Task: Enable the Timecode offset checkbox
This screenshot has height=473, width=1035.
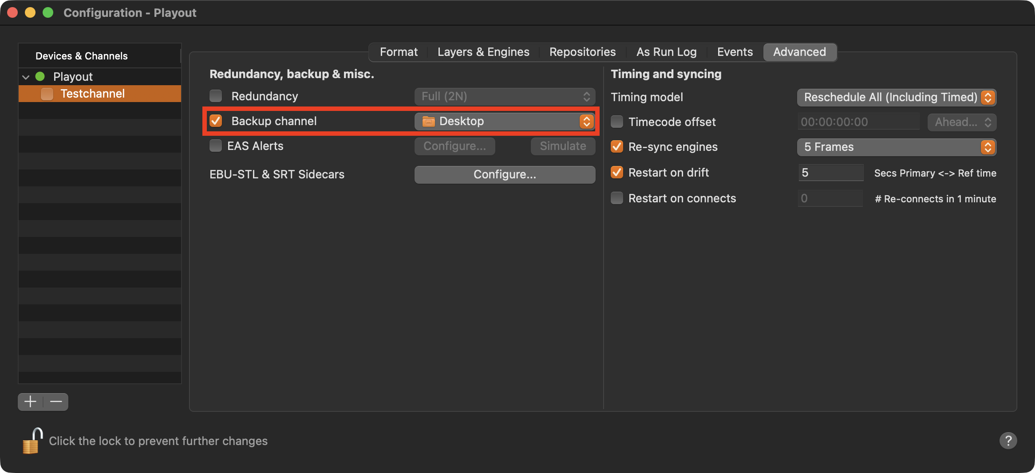Action: tap(617, 122)
